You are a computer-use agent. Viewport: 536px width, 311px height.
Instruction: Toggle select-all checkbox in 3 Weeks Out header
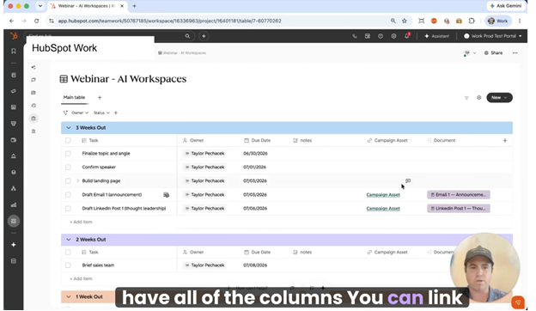click(x=68, y=140)
